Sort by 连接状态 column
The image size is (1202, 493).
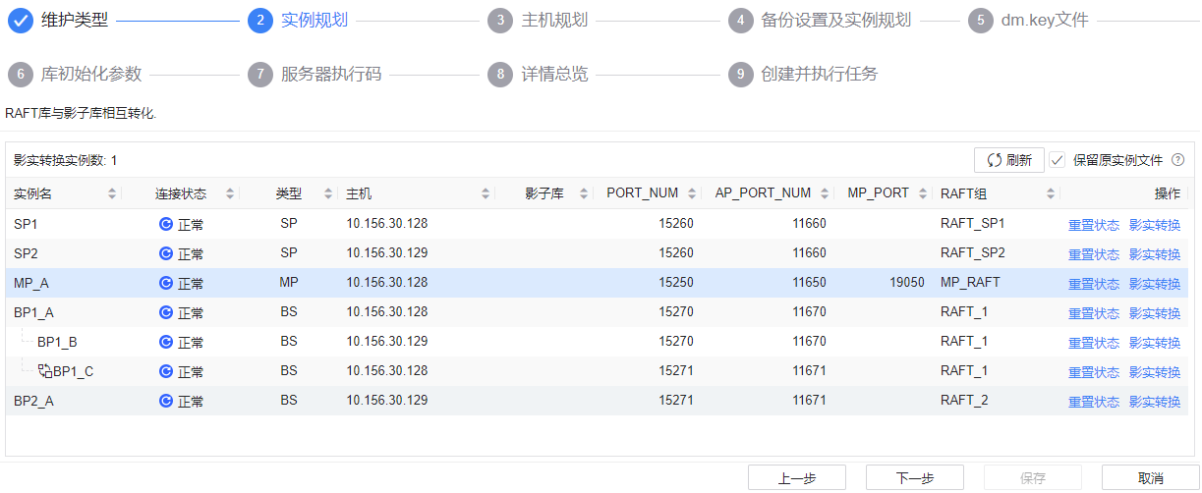[230, 193]
